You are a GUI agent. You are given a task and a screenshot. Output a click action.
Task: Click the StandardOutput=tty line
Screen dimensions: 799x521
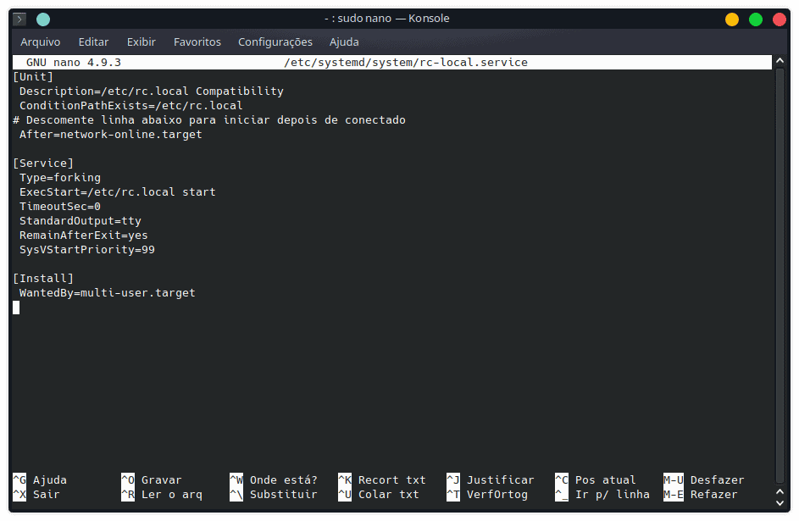pyautogui.click(x=80, y=220)
